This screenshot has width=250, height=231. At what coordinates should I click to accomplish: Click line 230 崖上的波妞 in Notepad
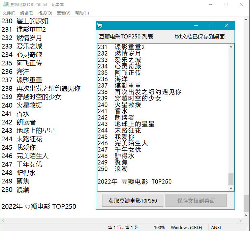[25, 21]
